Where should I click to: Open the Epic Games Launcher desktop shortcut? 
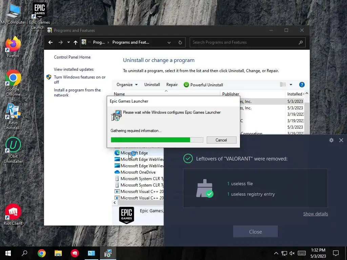39,16
